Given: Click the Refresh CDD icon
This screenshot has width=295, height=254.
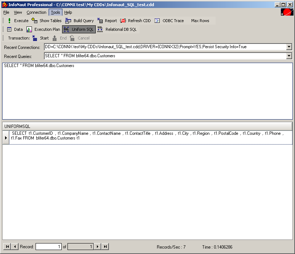Looking at the screenshot, I should (123, 21).
